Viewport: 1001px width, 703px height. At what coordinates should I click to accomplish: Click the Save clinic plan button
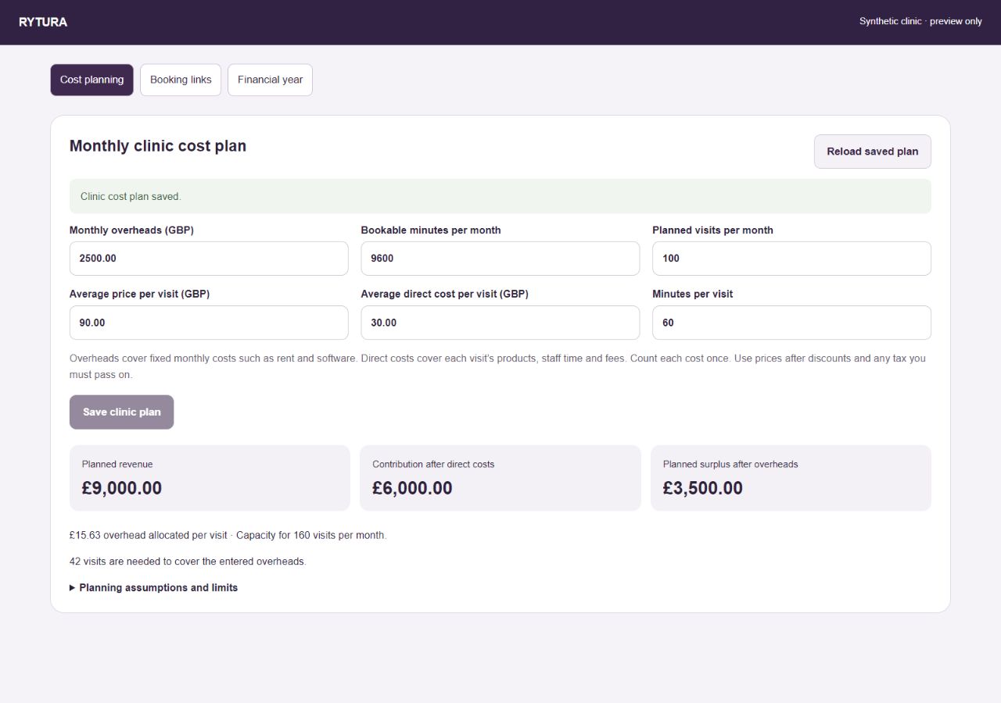(121, 412)
